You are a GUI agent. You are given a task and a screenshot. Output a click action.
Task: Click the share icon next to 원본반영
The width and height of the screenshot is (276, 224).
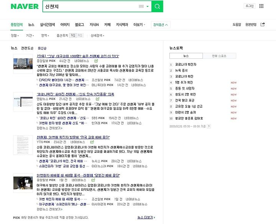(263, 25)
